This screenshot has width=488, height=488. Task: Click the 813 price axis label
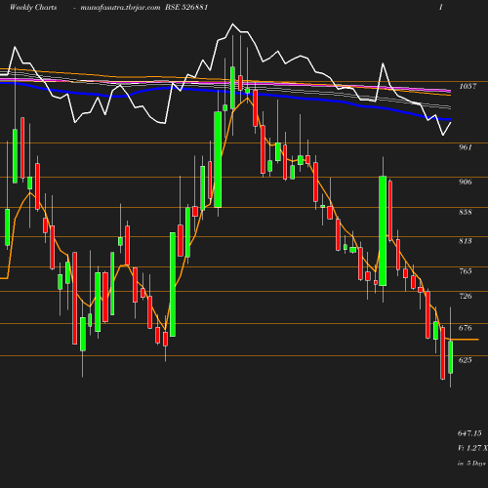[466, 241]
